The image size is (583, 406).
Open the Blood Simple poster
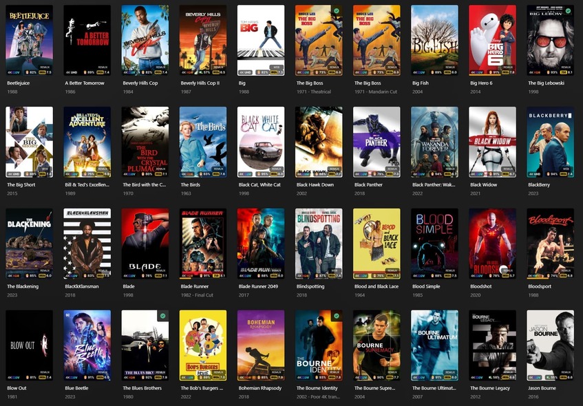click(x=434, y=244)
